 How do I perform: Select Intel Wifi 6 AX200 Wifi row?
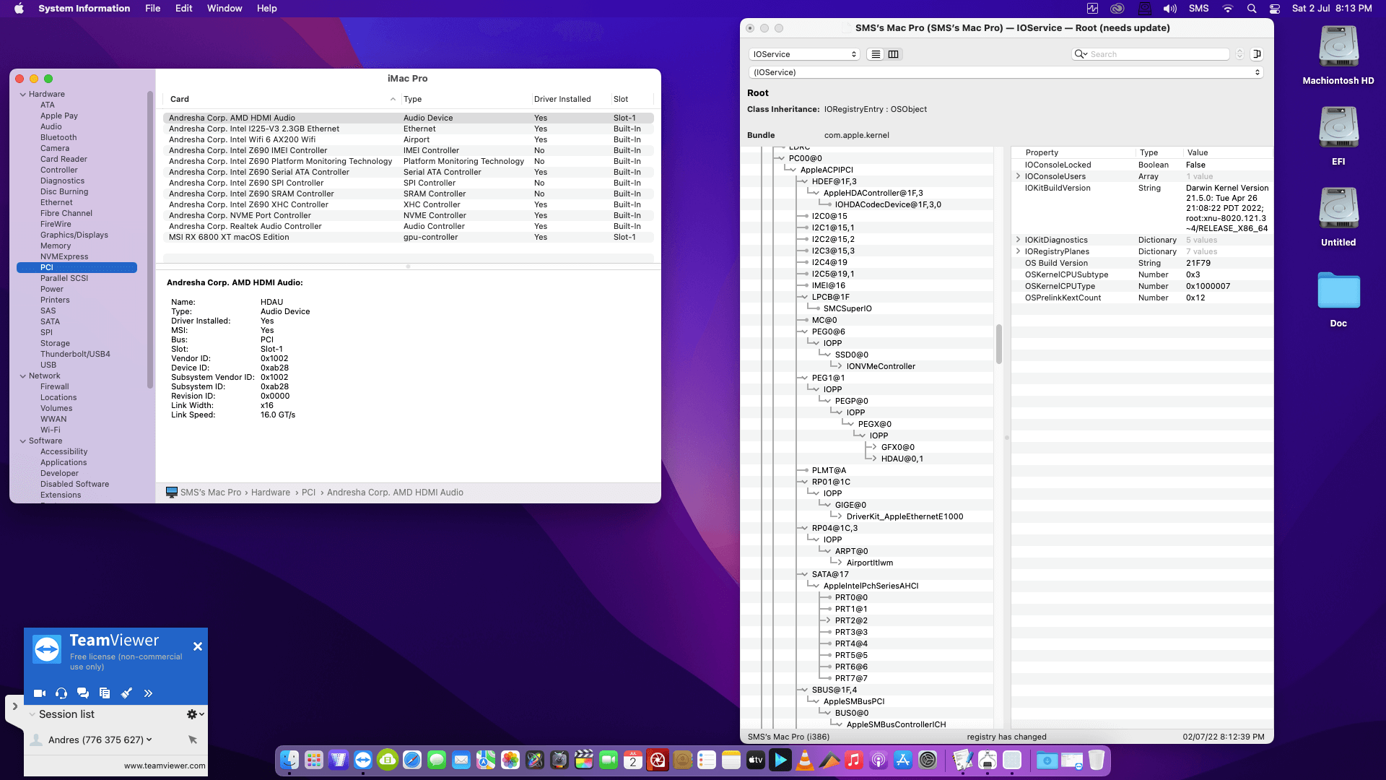tap(408, 139)
